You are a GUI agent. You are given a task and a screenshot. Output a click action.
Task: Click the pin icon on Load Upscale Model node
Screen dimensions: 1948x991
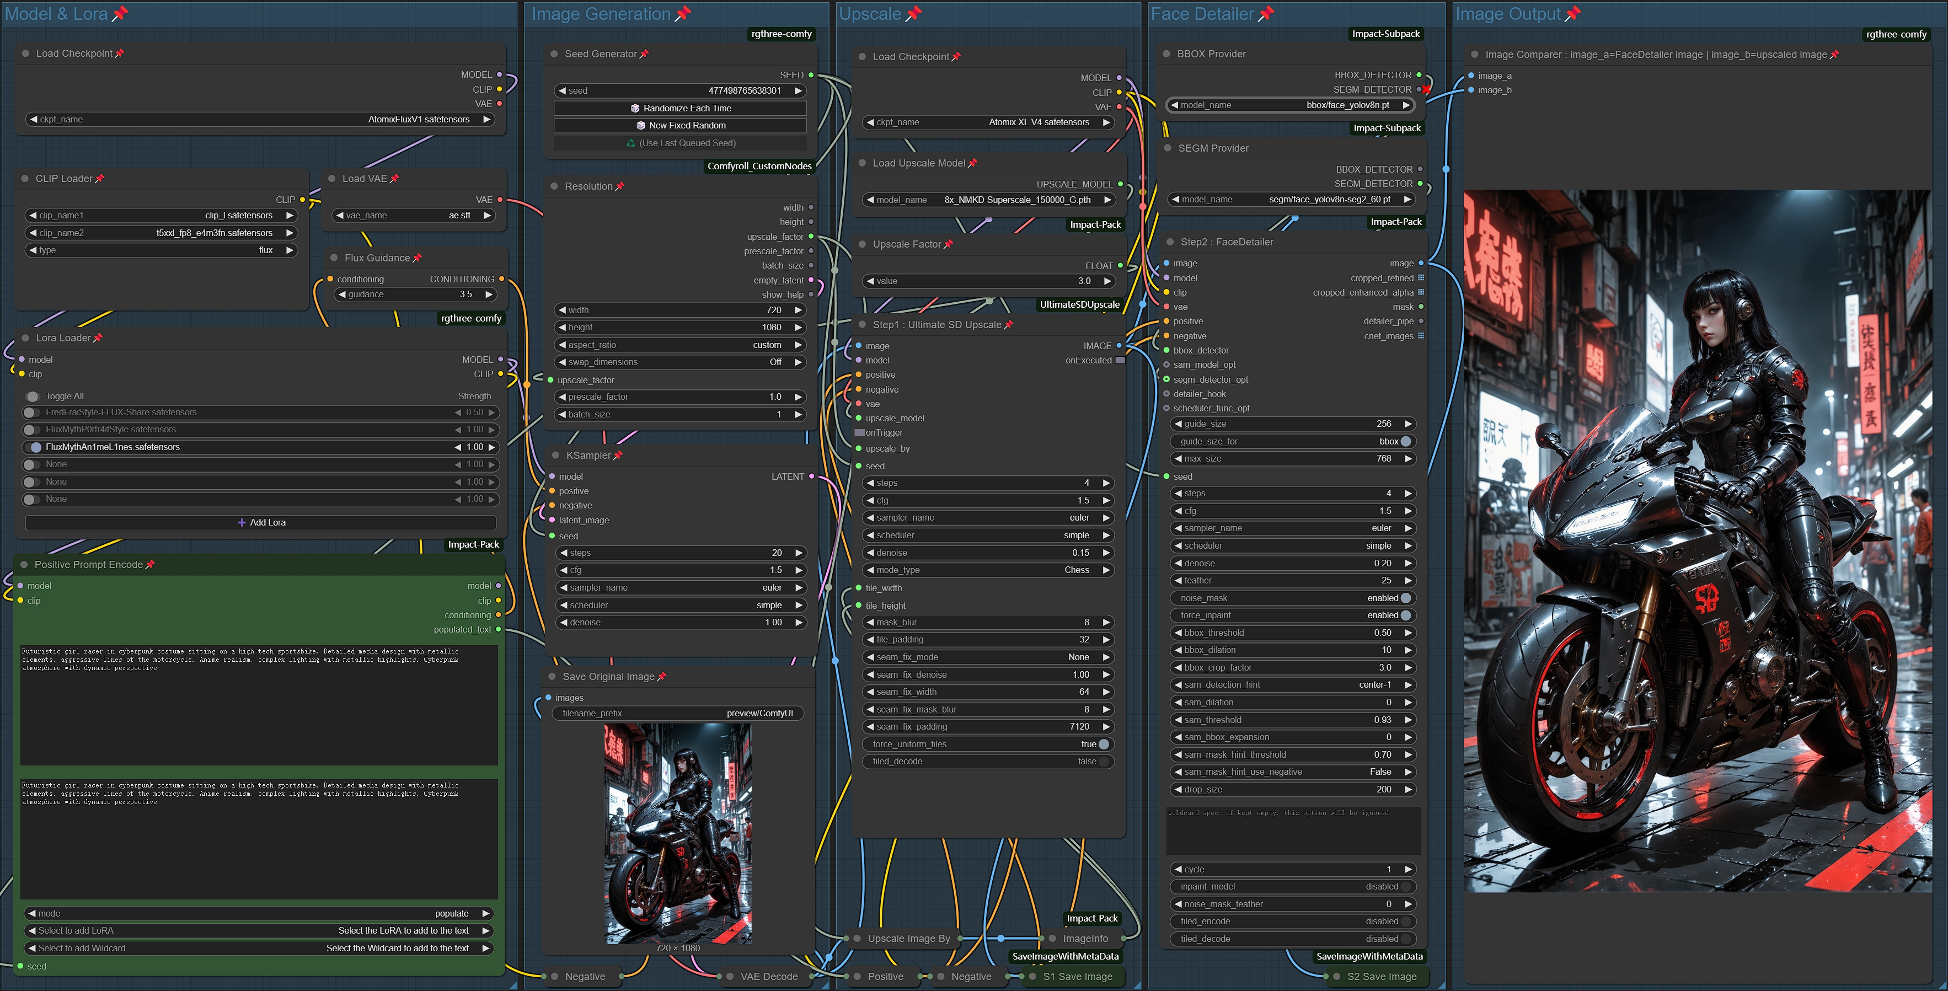pyautogui.click(x=972, y=163)
